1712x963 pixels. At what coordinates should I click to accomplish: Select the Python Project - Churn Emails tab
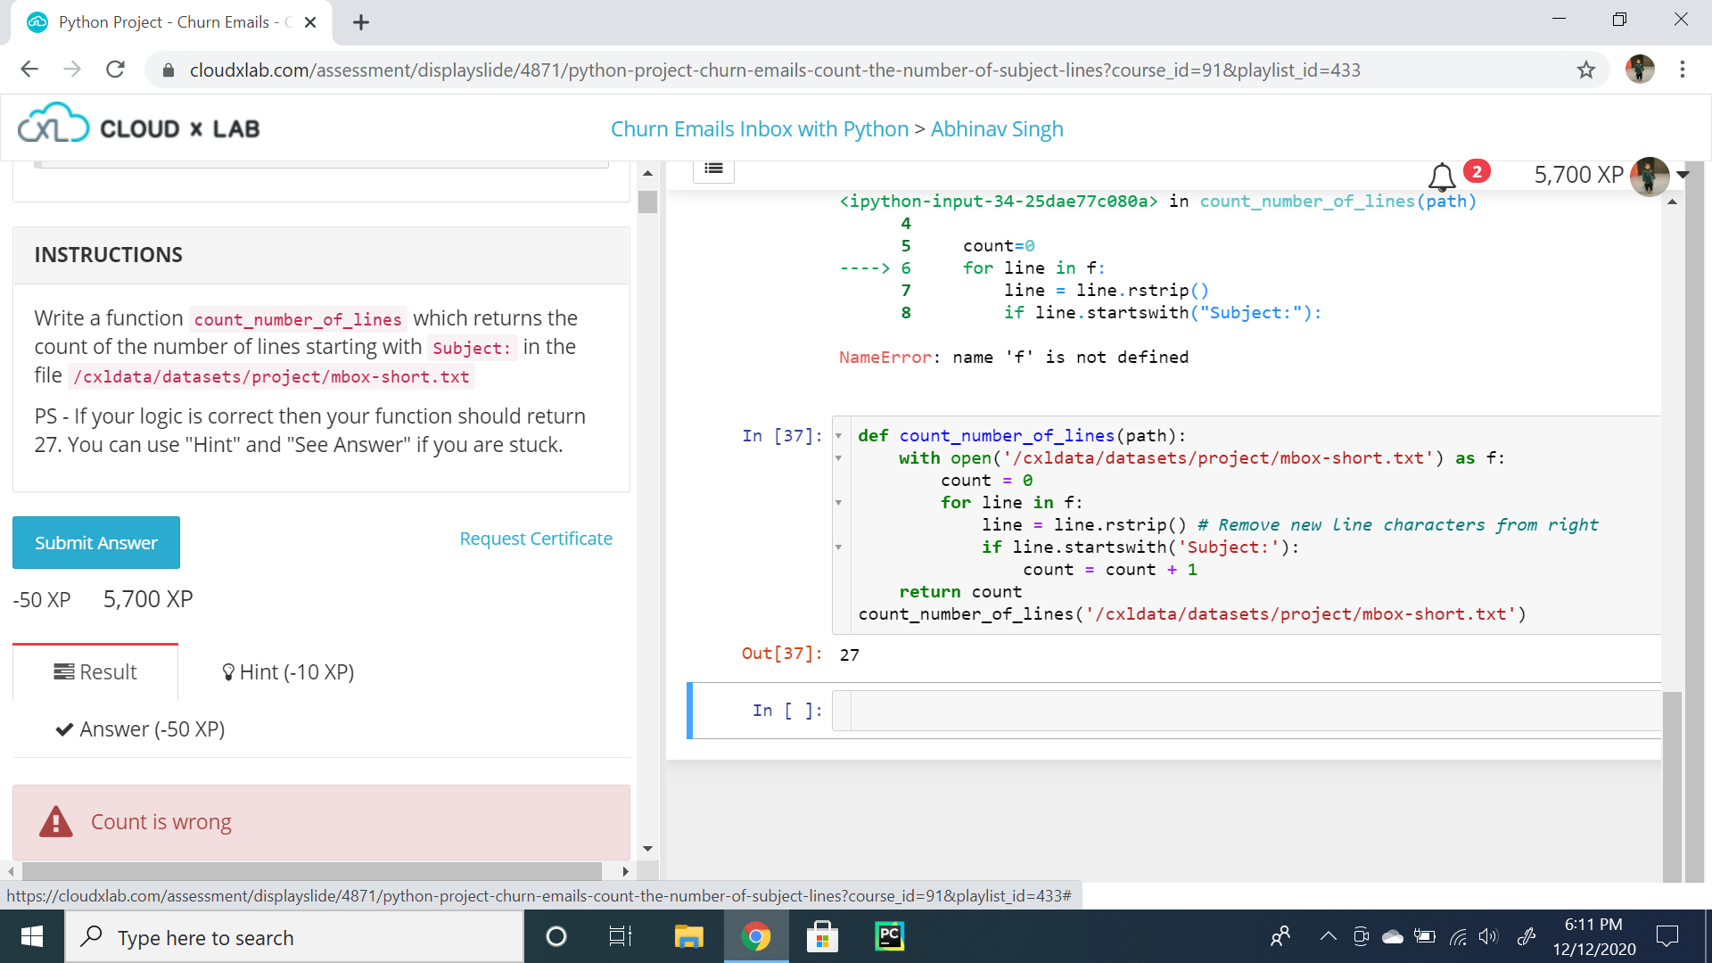tap(171, 22)
